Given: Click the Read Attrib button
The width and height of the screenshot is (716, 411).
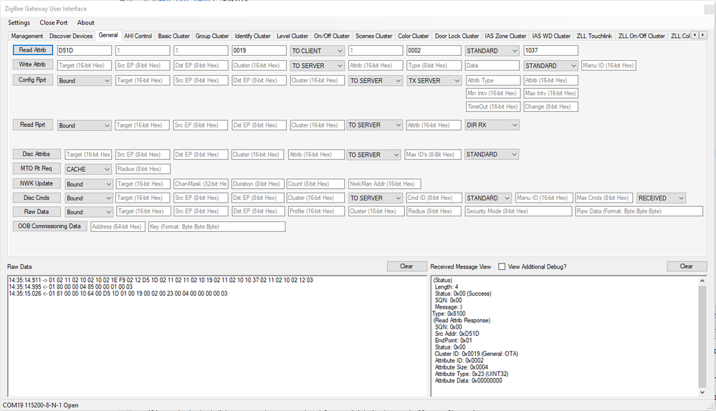Looking at the screenshot, I should 32,50.
